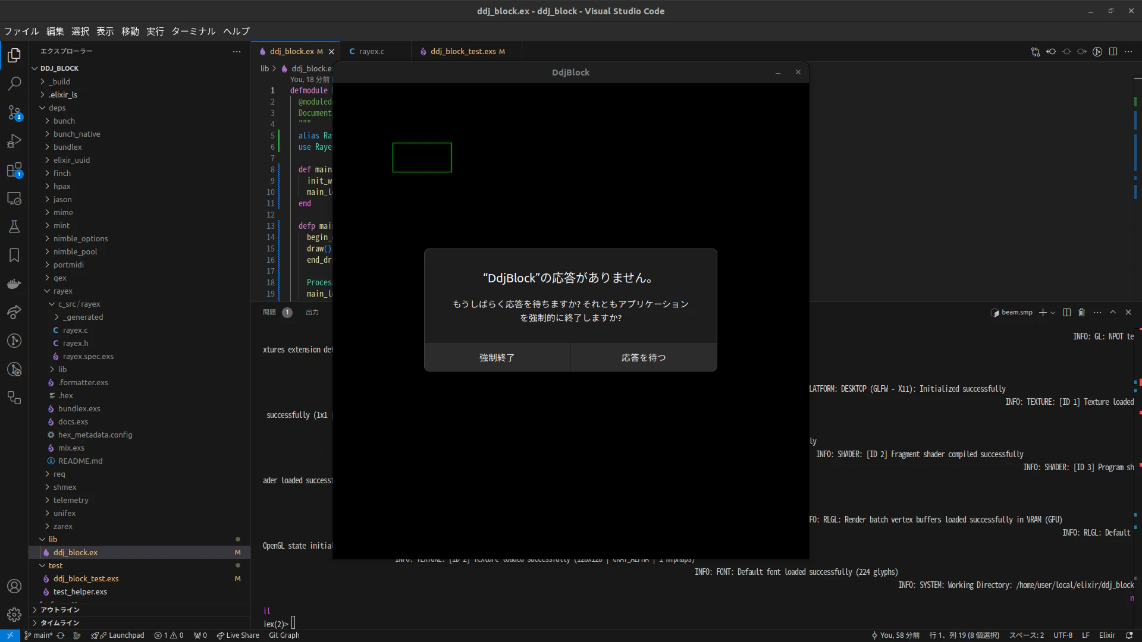The image size is (1142, 642).
Task: Open the ヘルプ menu
Action: (236, 32)
